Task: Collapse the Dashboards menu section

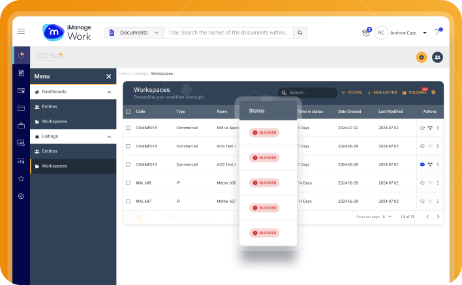Action: [109, 92]
